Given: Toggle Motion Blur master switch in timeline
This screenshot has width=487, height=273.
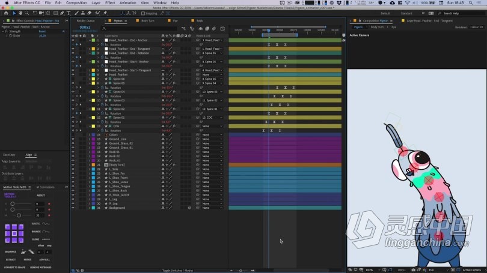Looking at the screenshot, I should (214, 29).
